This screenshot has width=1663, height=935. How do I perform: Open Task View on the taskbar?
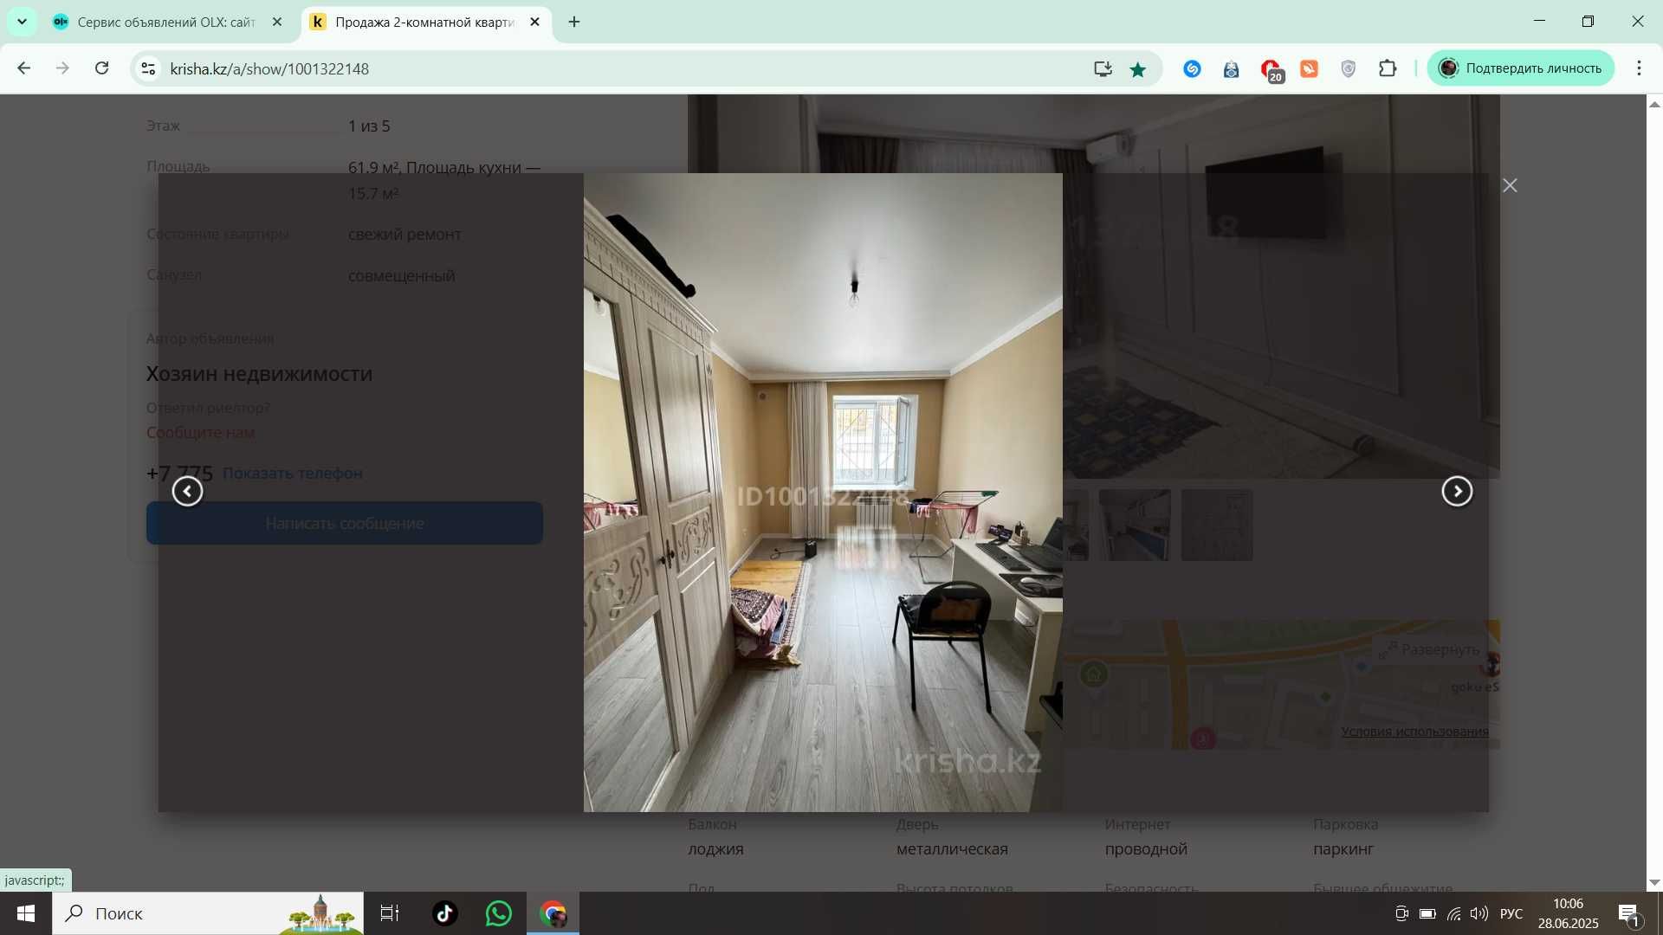click(x=390, y=913)
